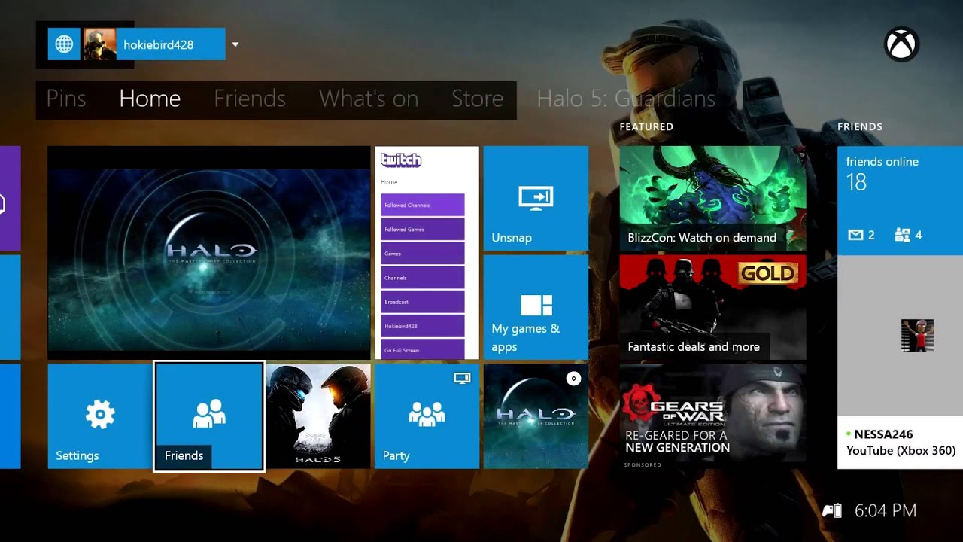
Task: Open the Store tab
Action: pos(477,99)
